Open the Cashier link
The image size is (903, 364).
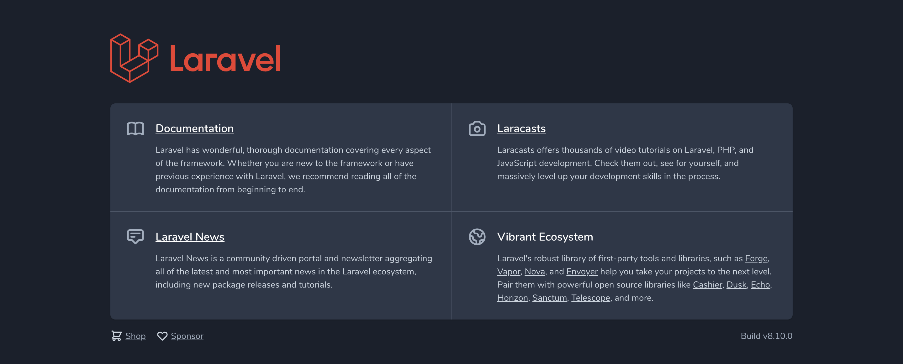[707, 284]
